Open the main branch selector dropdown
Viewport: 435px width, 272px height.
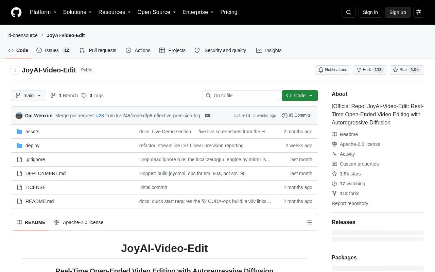pyautogui.click(x=29, y=96)
